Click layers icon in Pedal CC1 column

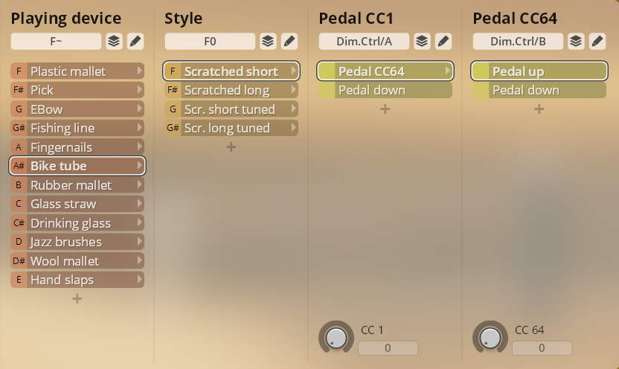click(422, 42)
